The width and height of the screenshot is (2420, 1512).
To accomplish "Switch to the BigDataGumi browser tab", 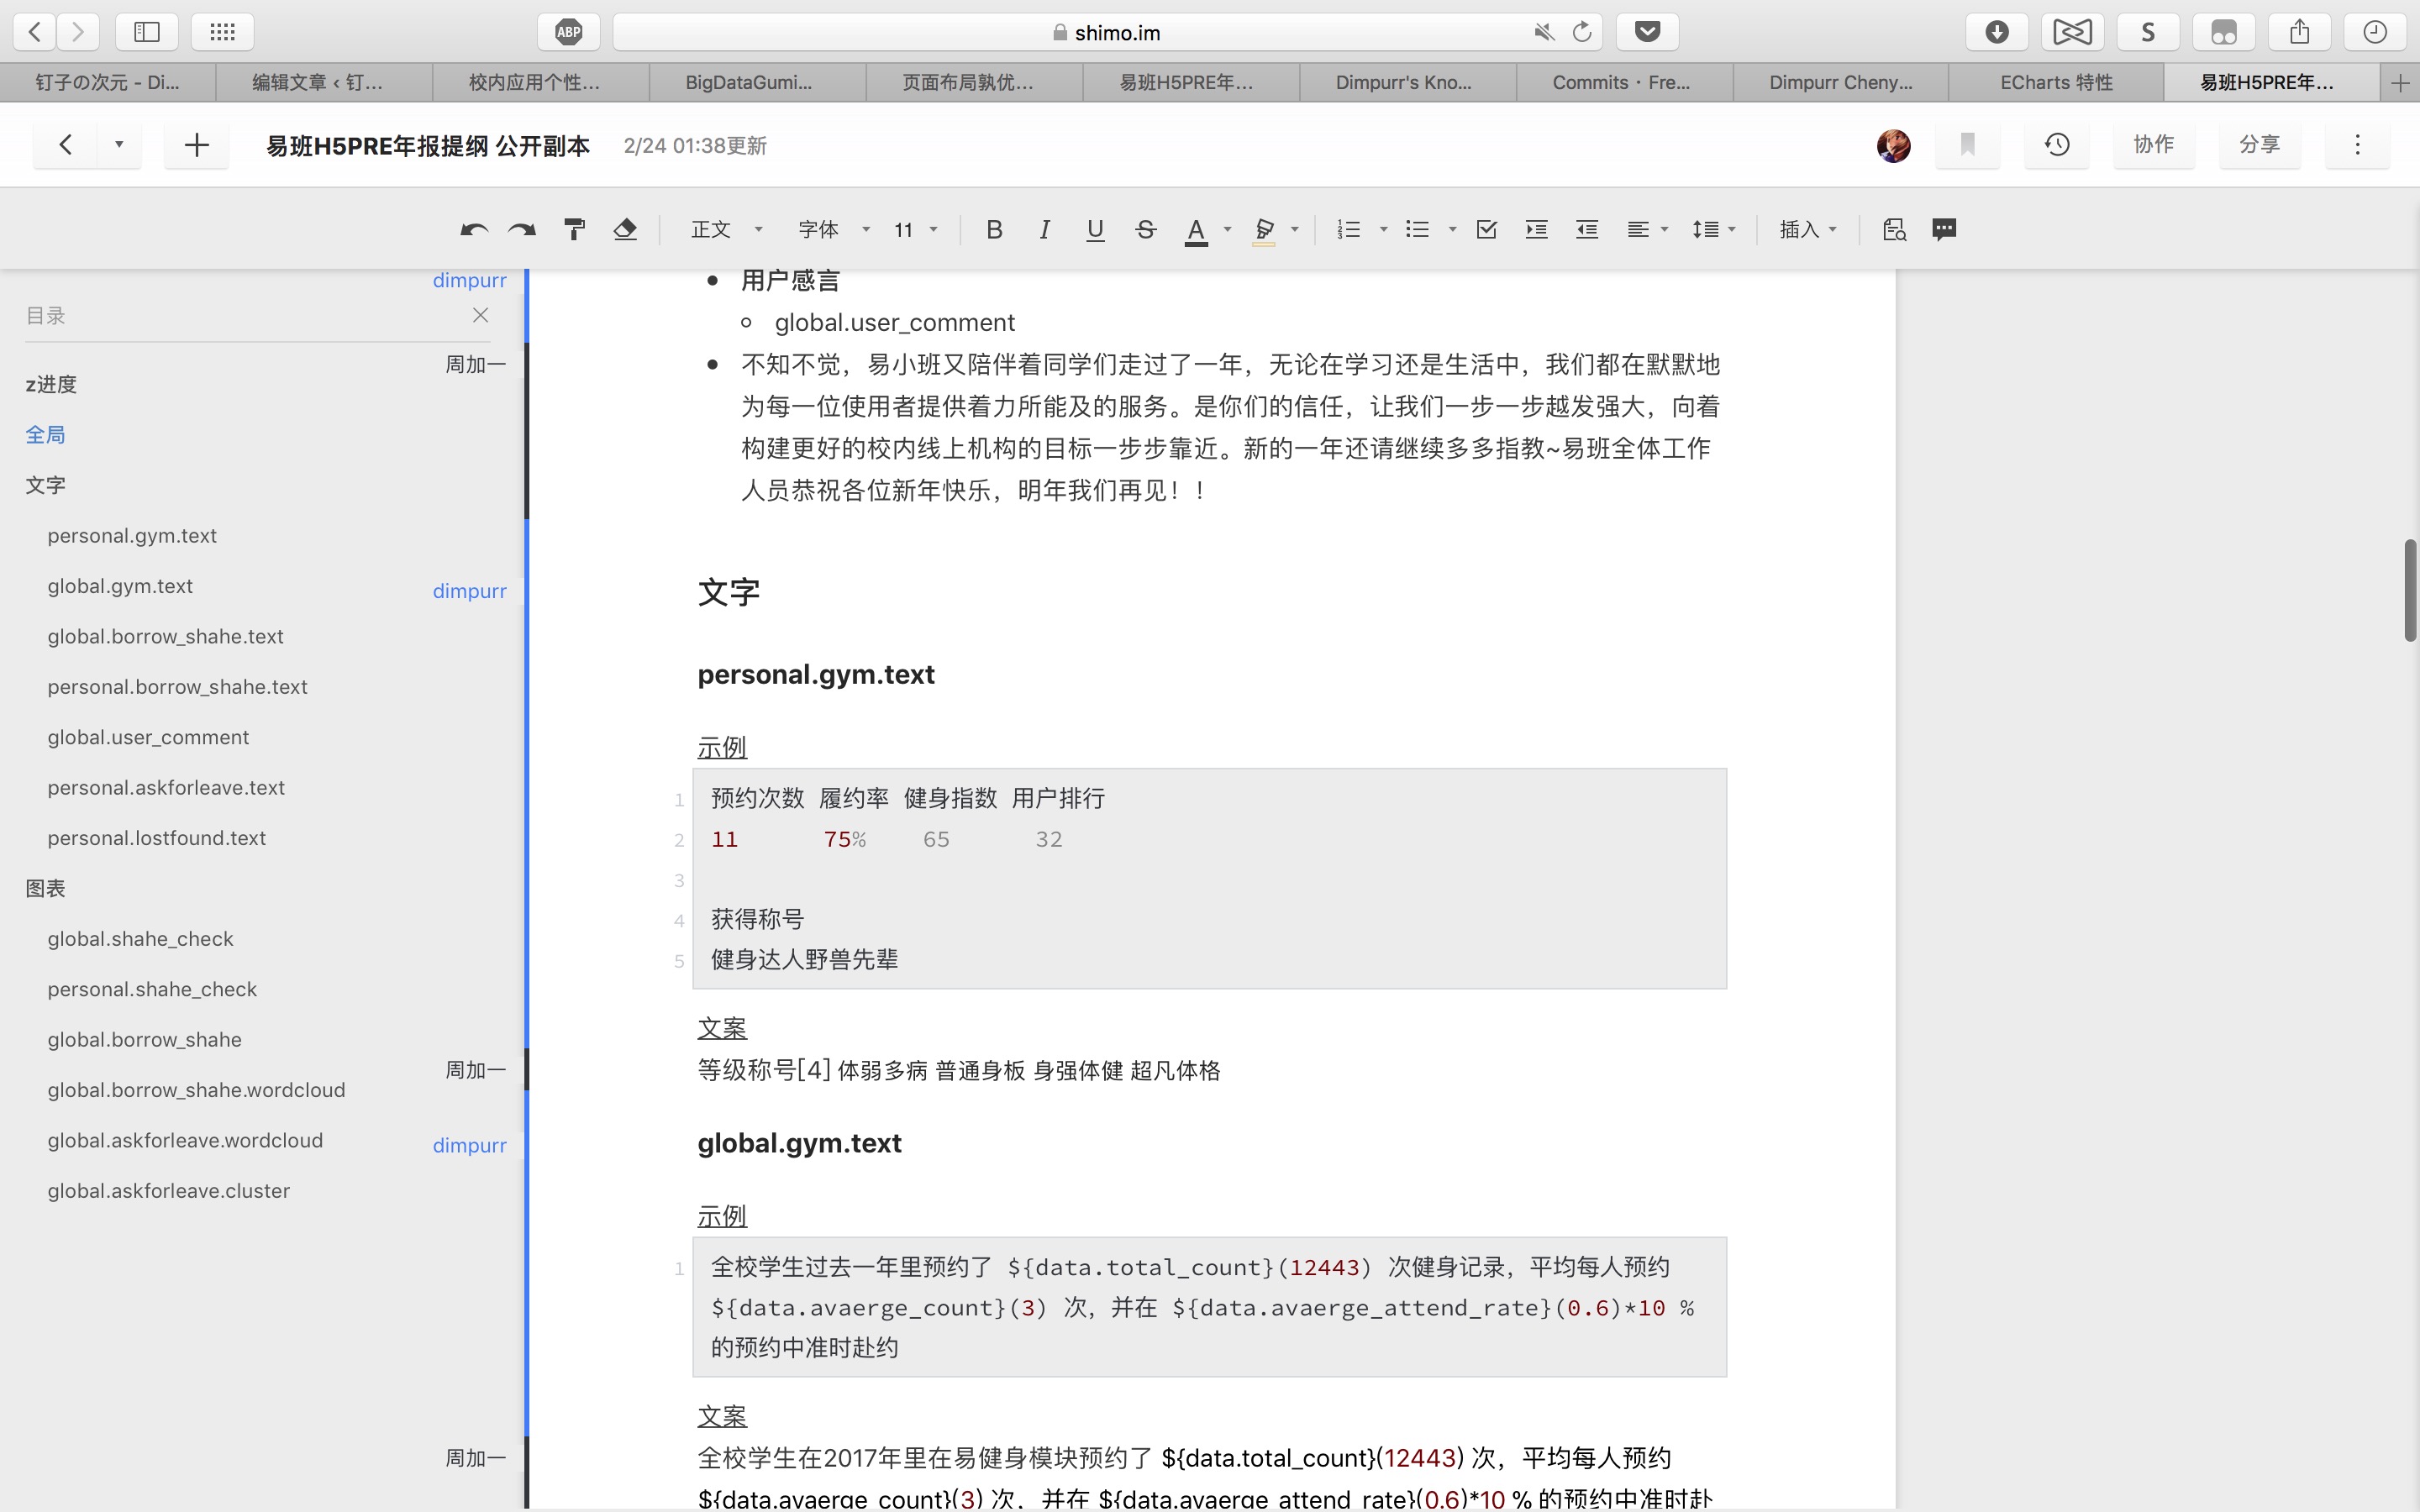I will [x=748, y=83].
